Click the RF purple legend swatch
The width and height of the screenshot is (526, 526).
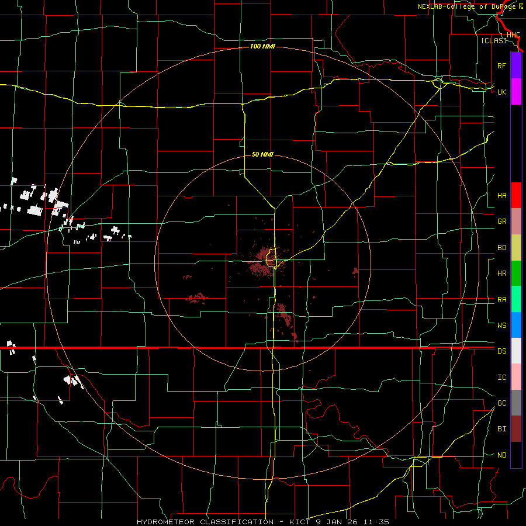pos(516,65)
